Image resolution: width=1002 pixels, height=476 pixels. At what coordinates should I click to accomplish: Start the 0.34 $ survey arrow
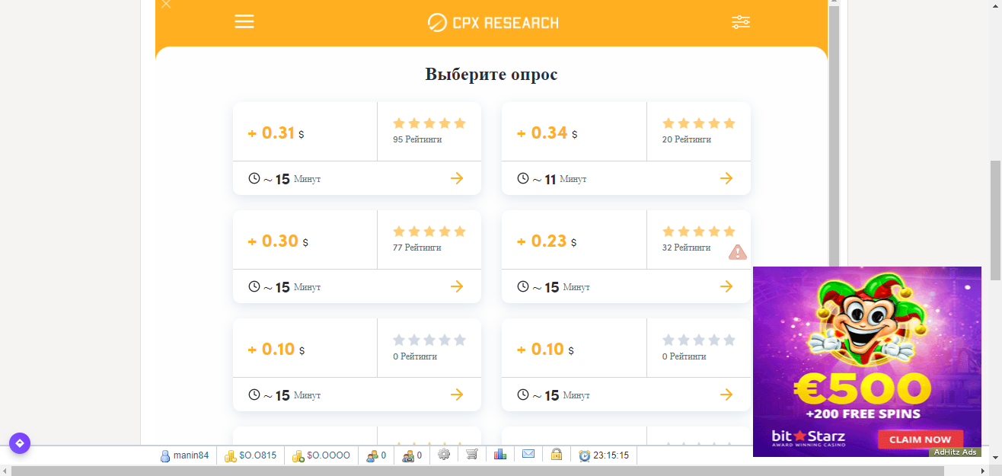tap(726, 178)
